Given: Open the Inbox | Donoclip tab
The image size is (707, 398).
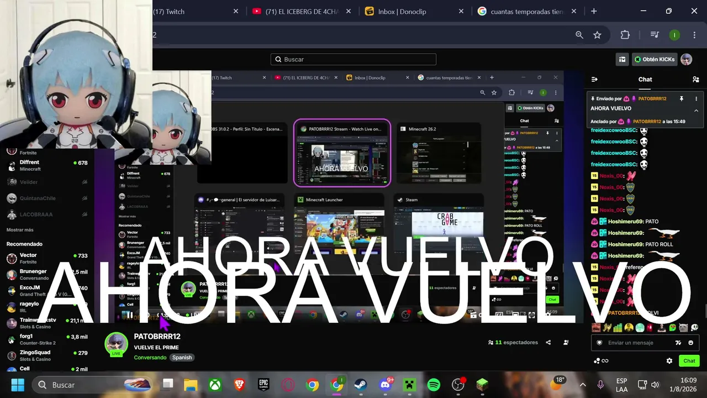Looking at the screenshot, I should coord(413,11).
